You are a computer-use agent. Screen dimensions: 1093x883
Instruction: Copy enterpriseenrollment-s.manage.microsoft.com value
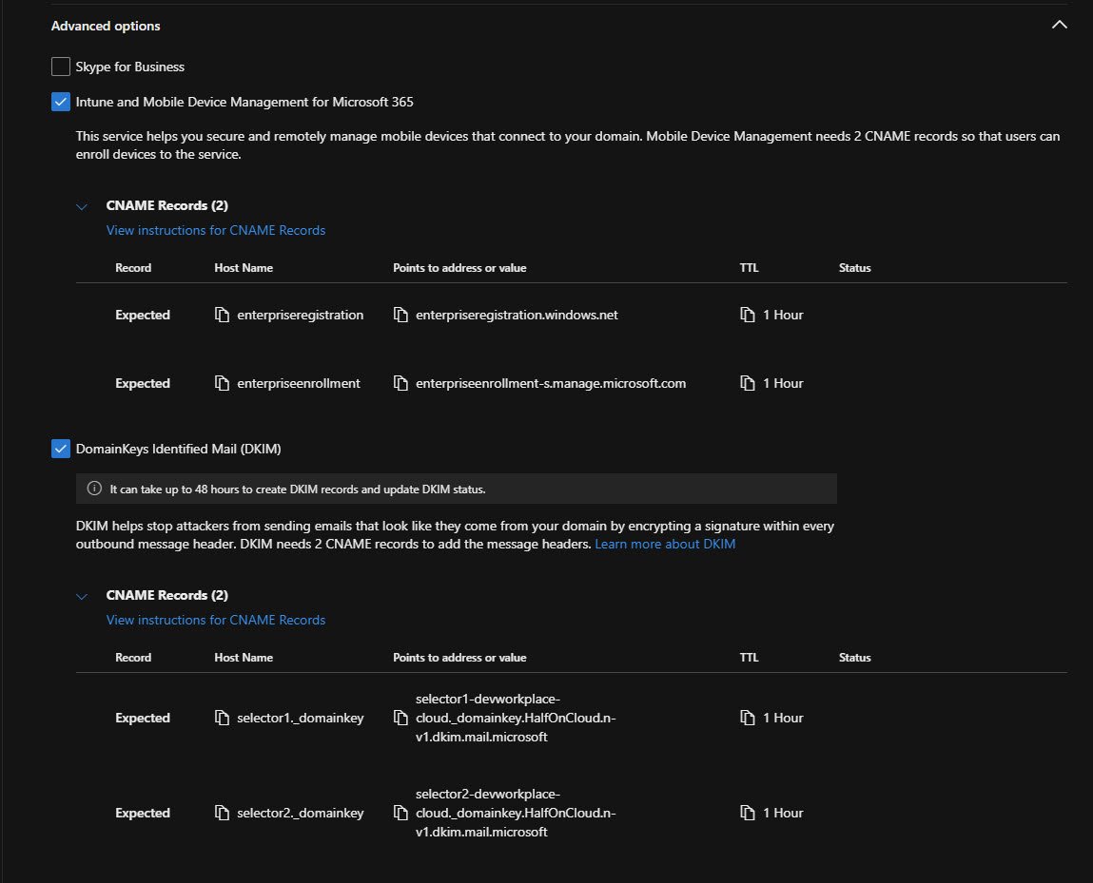[x=400, y=384]
